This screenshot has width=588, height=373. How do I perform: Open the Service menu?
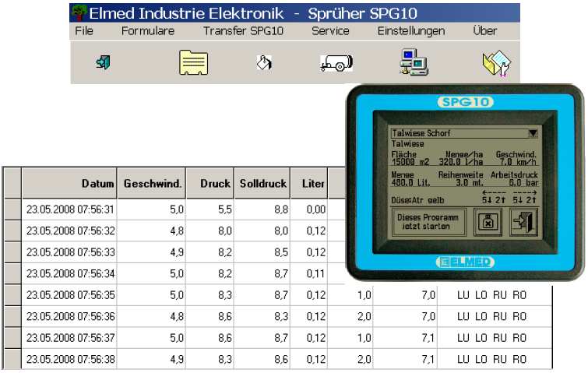330,31
